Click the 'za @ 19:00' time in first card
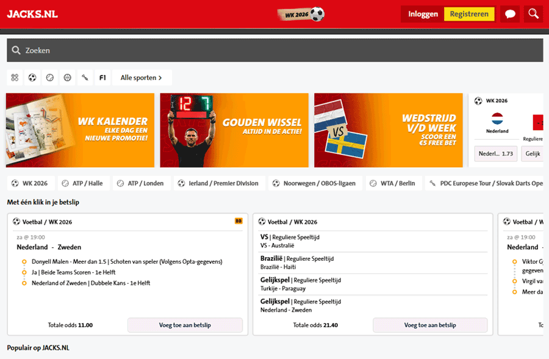The height and width of the screenshot is (359, 549). [x=31, y=238]
